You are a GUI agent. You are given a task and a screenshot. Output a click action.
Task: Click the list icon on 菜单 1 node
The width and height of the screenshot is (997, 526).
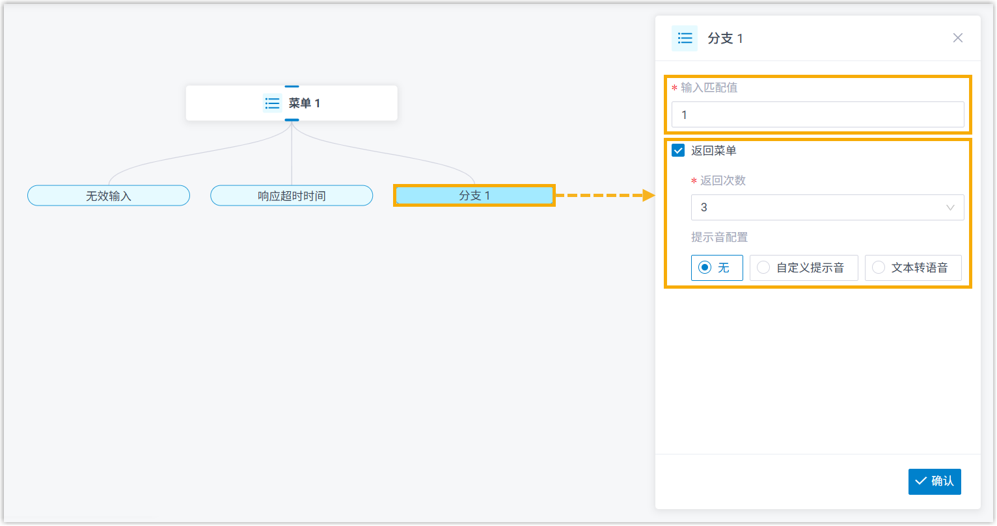pos(272,103)
